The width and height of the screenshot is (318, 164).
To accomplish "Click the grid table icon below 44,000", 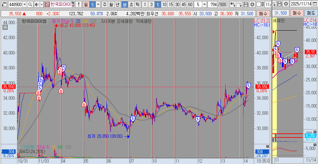I will (5, 28).
